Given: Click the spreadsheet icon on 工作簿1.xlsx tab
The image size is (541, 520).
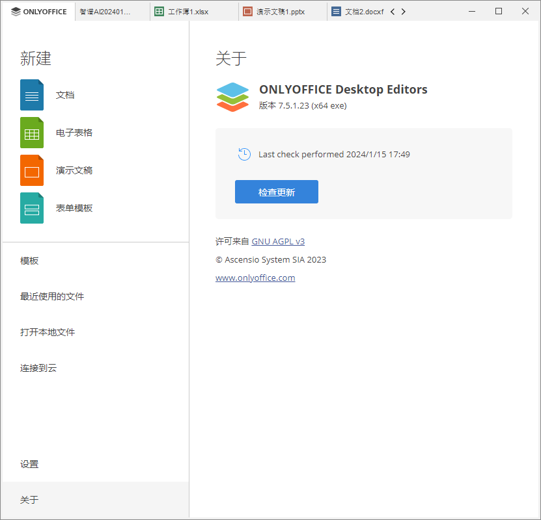Looking at the screenshot, I should 159,12.
